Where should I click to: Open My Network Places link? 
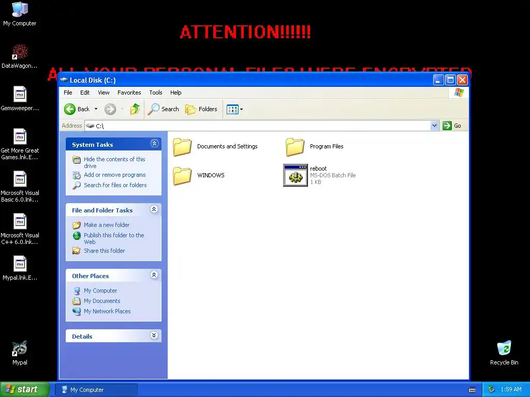coord(107,311)
